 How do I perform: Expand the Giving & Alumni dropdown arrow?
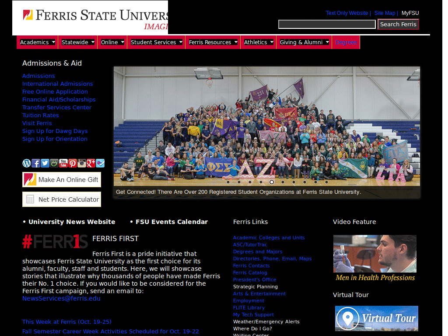(x=327, y=42)
